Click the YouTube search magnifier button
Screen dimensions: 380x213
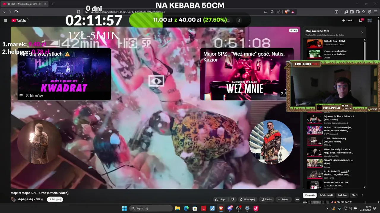228,20
